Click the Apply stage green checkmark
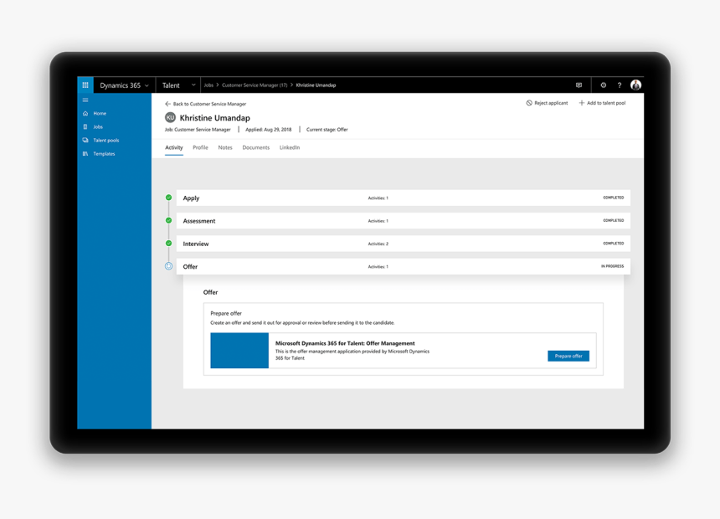 [x=168, y=198]
